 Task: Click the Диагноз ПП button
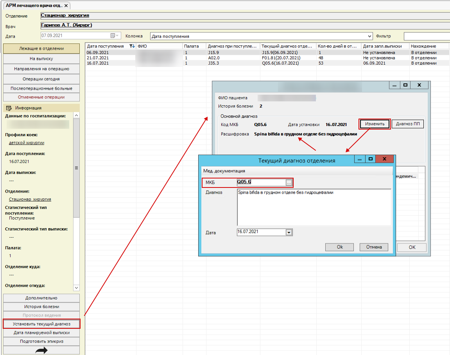tap(407, 124)
